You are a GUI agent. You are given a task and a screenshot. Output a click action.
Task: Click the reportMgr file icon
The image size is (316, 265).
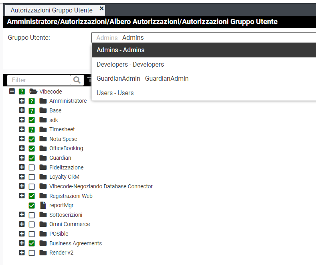tap(43, 205)
